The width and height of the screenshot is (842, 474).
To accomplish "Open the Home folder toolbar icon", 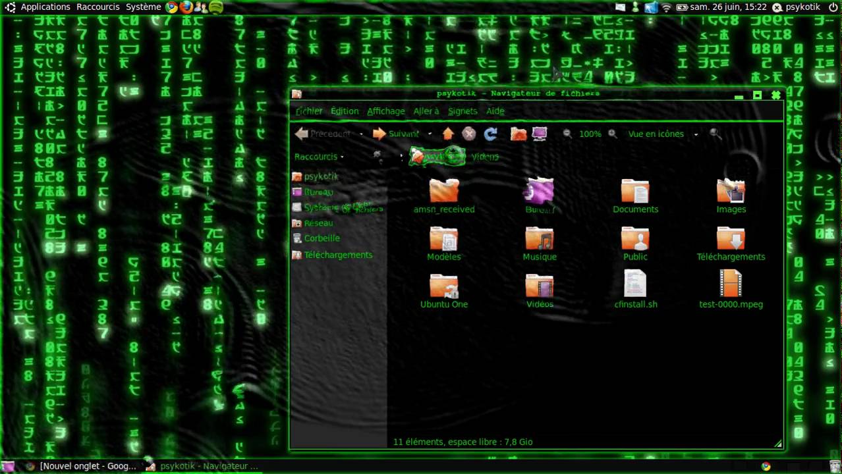I will (519, 134).
